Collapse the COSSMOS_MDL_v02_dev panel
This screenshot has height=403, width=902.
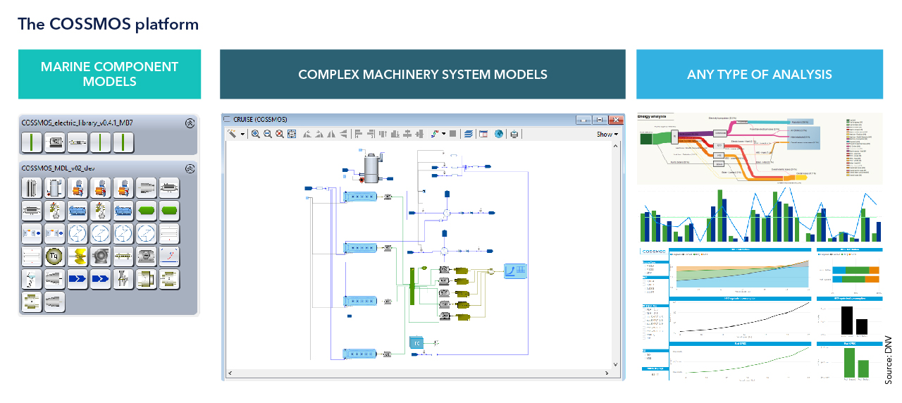coord(190,169)
